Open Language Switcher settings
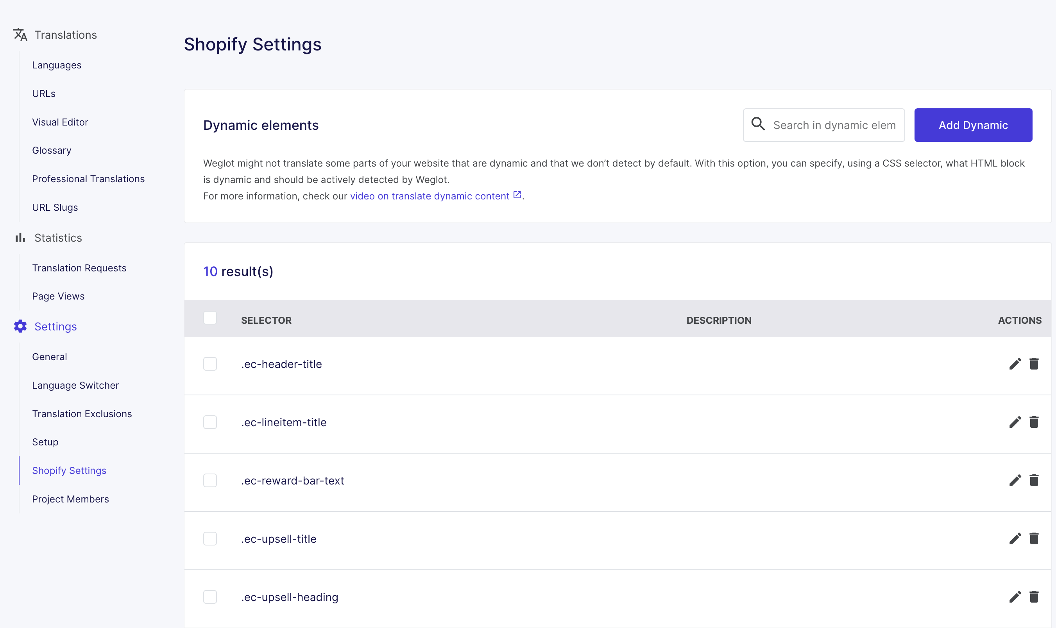Image resolution: width=1056 pixels, height=628 pixels. click(75, 385)
